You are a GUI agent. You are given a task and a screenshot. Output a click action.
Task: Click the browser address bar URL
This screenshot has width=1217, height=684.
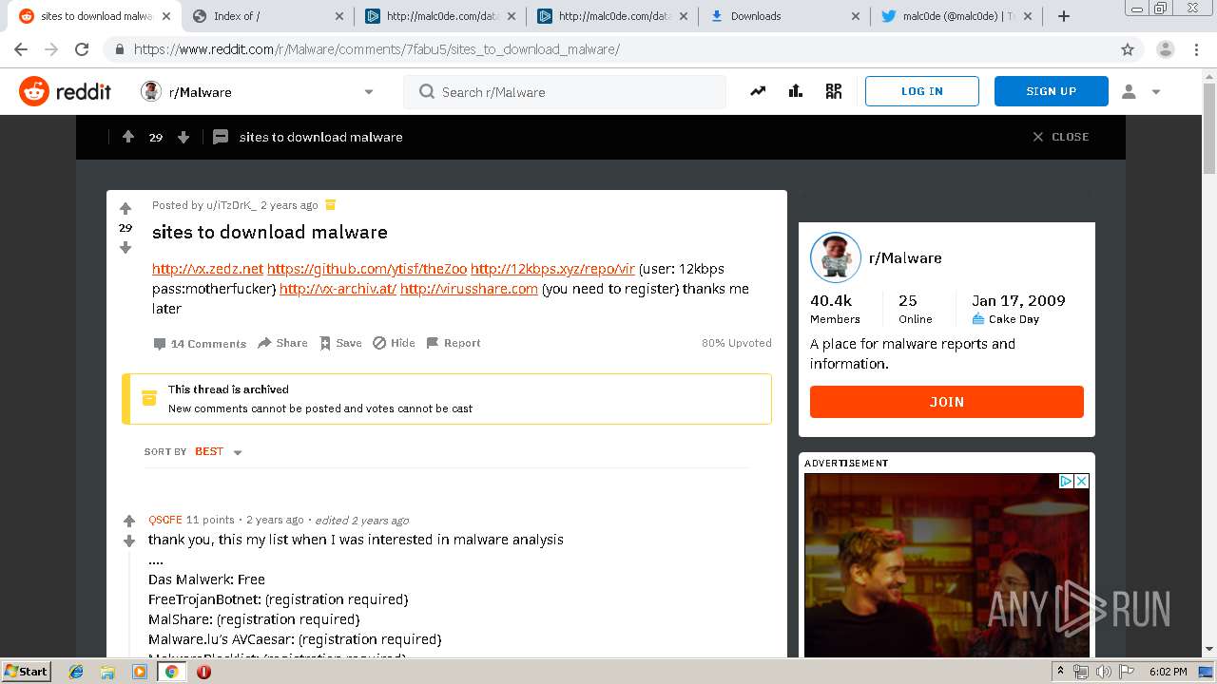377,49
